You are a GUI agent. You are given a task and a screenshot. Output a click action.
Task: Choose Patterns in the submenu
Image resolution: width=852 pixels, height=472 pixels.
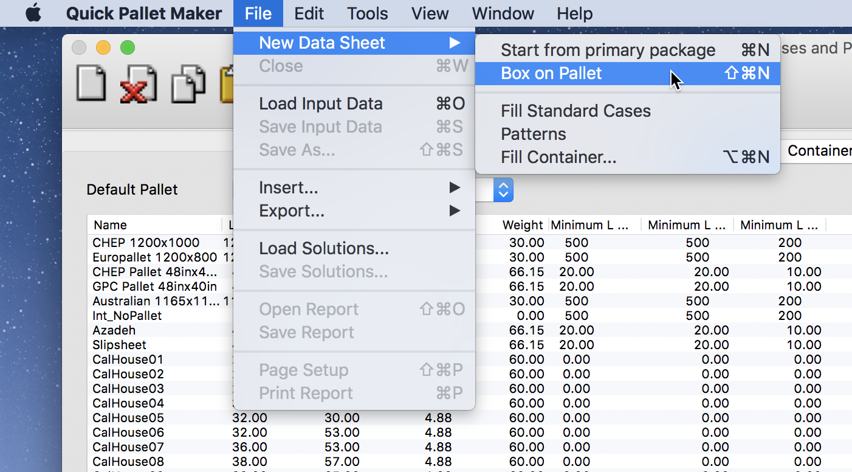coord(628,134)
